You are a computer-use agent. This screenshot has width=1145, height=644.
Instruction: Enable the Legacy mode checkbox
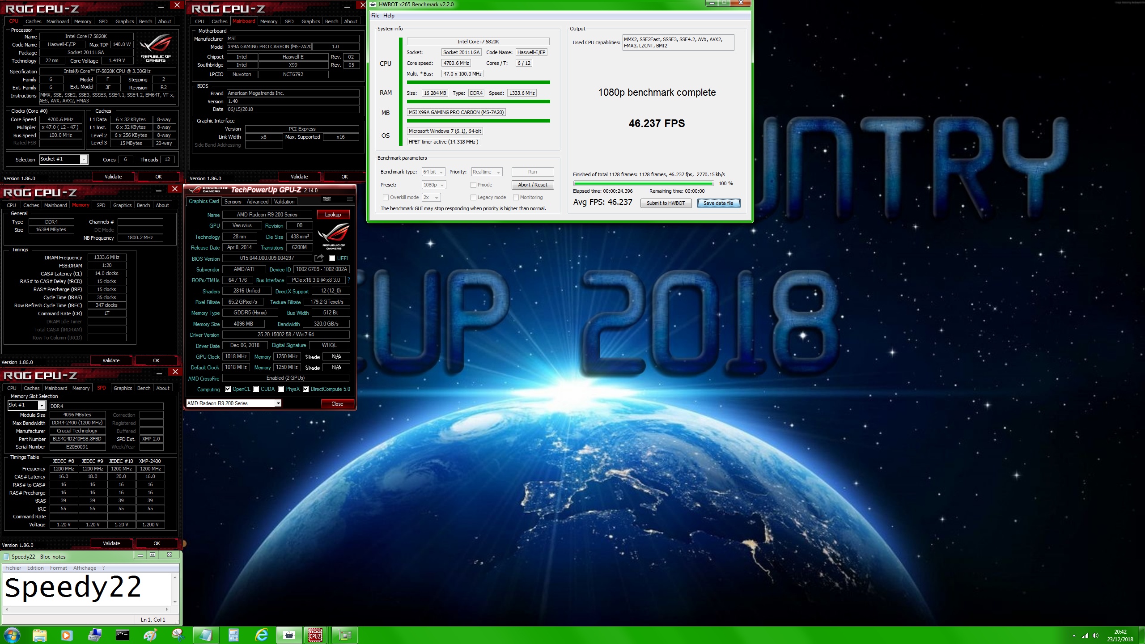[x=473, y=197]
